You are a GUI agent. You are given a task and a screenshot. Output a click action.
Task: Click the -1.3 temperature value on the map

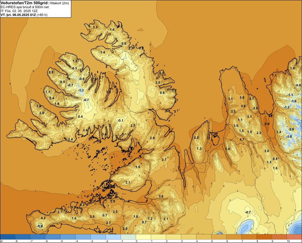click(x=81, y=90)
